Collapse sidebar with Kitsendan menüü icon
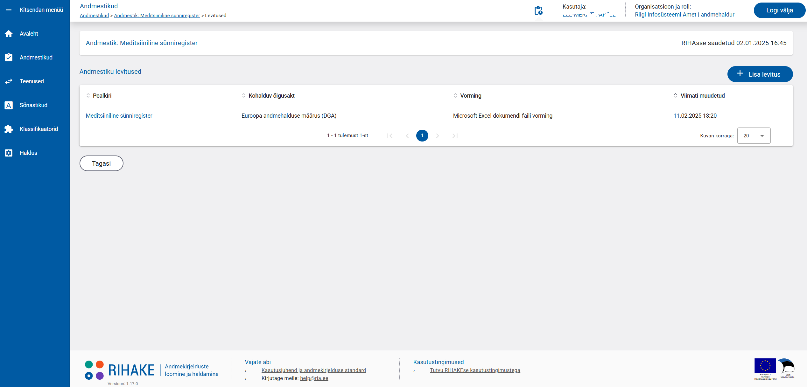Viewport: 807px width, 387px height. pos(9,10)
